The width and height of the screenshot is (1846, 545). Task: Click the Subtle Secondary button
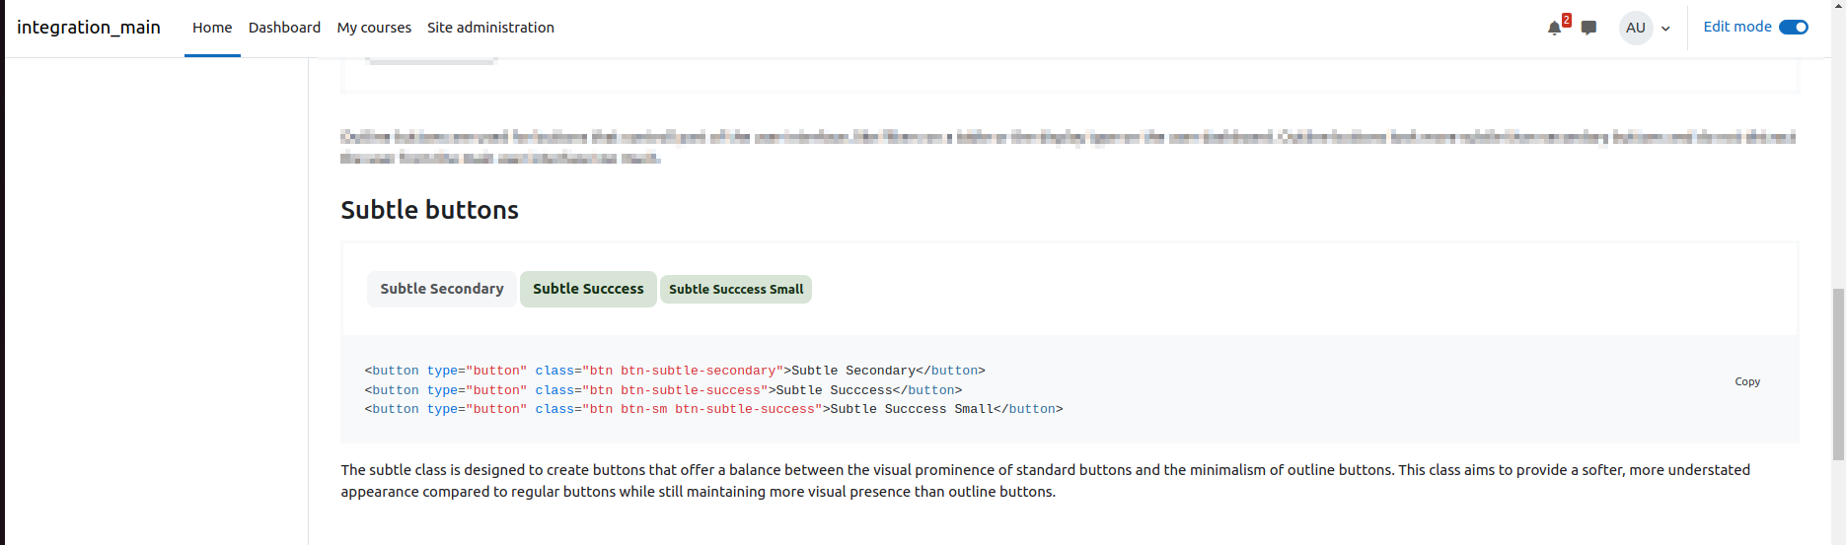(441, 289)
